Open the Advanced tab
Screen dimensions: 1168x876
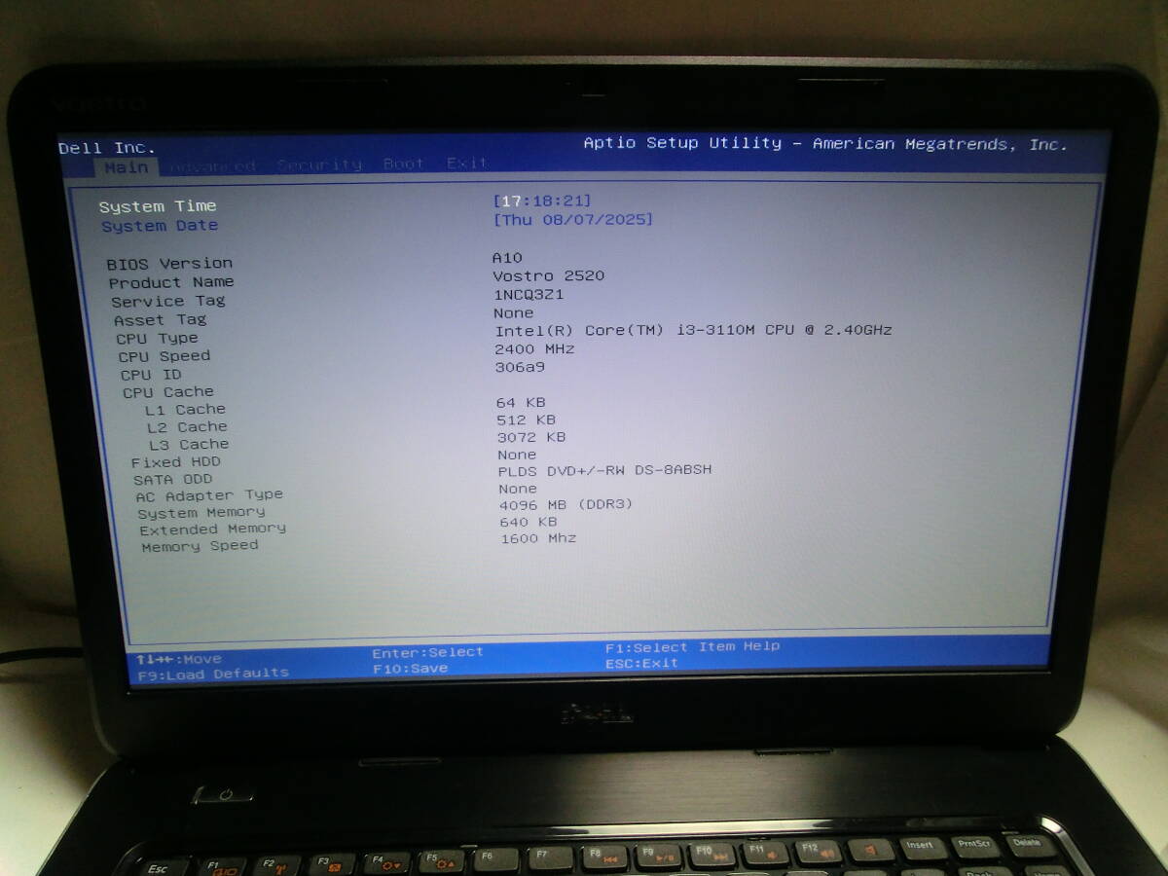pyautogui.click(x=212, y=166)
